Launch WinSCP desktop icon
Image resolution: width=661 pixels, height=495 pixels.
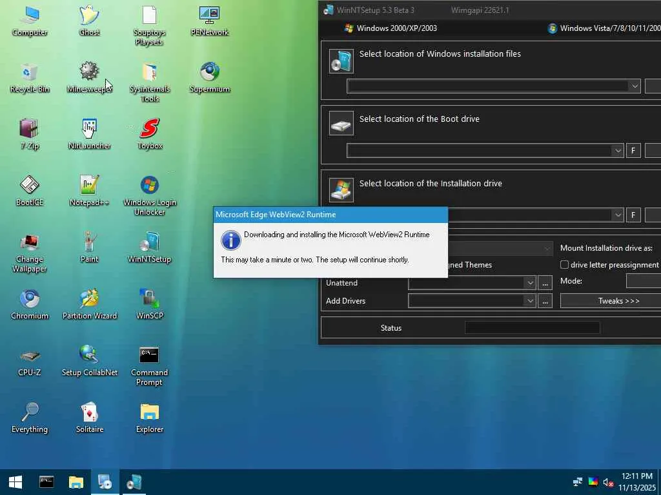(x=149, y=305)
